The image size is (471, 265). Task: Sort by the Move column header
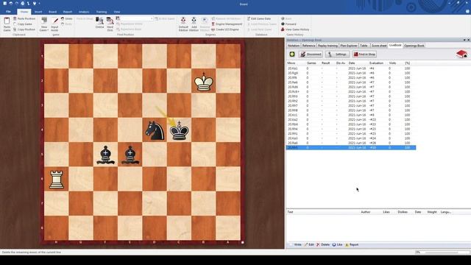click(x=291, y=63)
